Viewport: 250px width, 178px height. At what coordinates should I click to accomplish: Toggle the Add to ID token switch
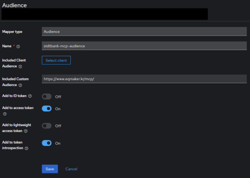[47, 96]
